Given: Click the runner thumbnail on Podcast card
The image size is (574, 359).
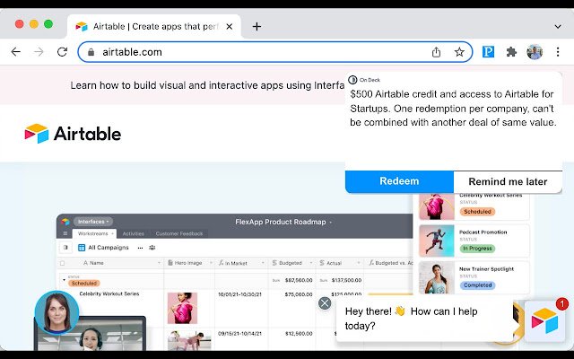Looking at the screenshot, I should tap(437, 241).
